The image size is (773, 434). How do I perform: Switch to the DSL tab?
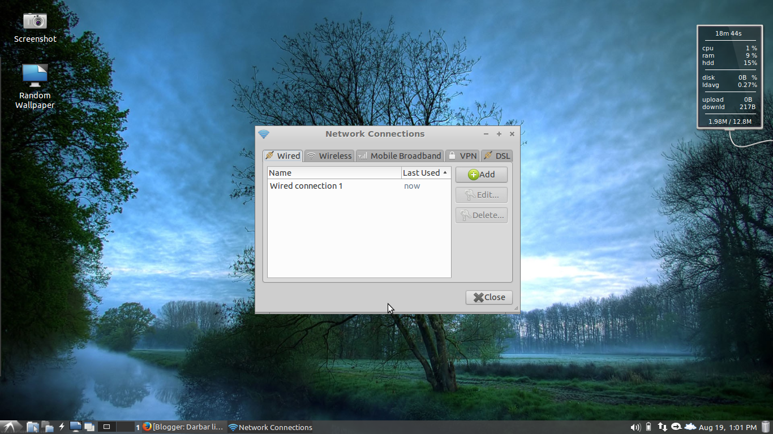[x=496, y=155]
